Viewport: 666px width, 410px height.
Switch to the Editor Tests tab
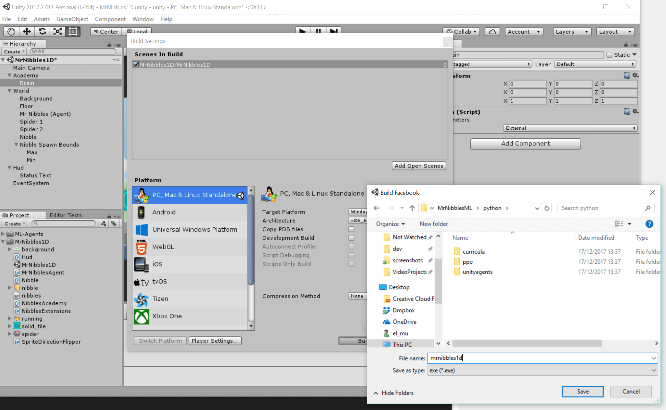point(65,215)
